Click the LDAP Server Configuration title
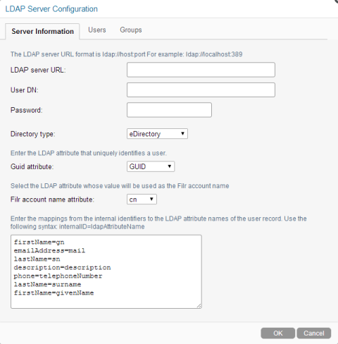Image resolution: width=338 pixels, height=344 pixels. 51,9
